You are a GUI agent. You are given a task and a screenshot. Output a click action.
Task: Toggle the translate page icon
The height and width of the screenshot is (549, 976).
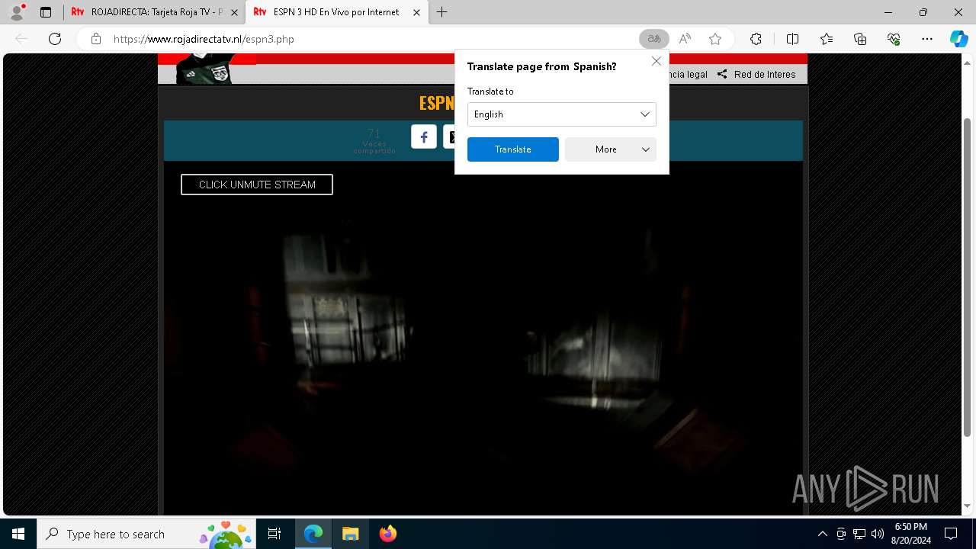point(654,39)
